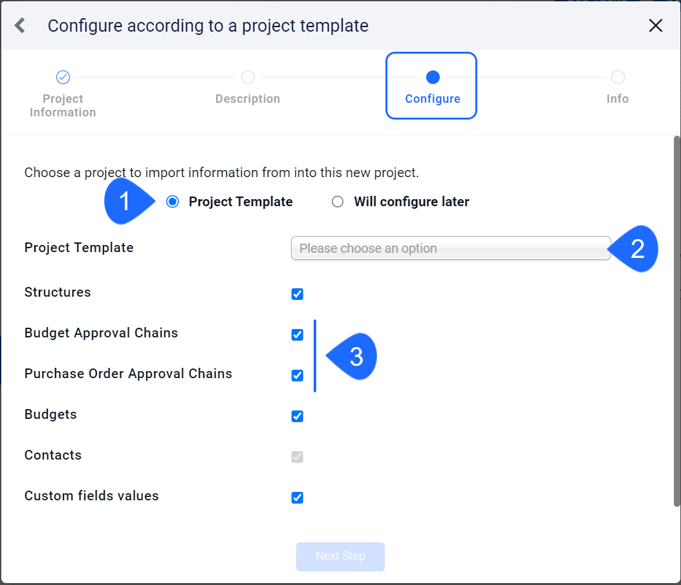
Task: Open the Project Template dropdown
Action: coord(451,248)
